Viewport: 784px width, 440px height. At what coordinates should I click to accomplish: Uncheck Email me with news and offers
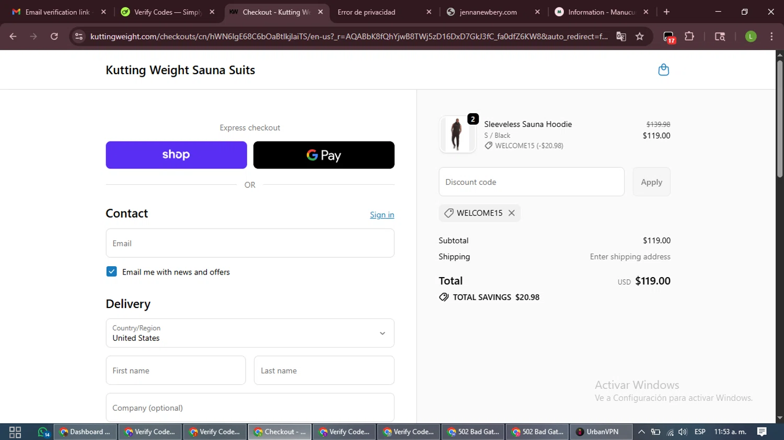111,271
